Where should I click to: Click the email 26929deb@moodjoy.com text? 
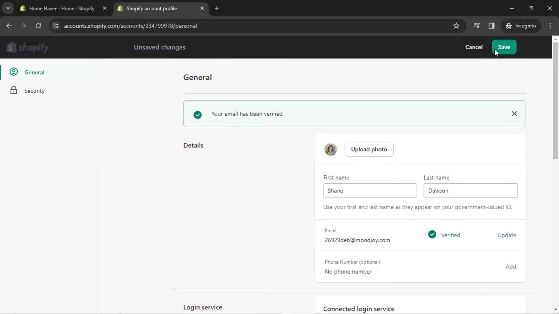[x=357, y=240]
